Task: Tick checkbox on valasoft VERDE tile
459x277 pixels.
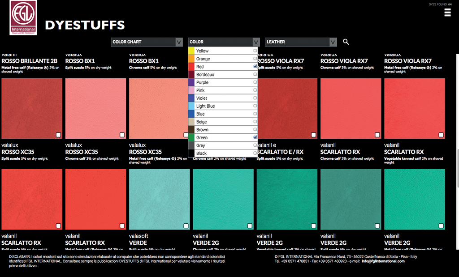Action: coord(186,226)
